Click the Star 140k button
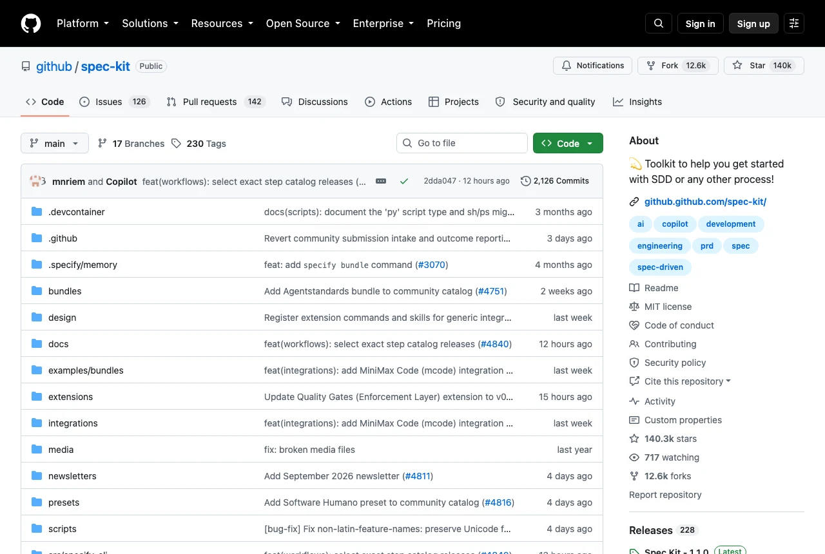825x554 pixels. coord(764,66)
